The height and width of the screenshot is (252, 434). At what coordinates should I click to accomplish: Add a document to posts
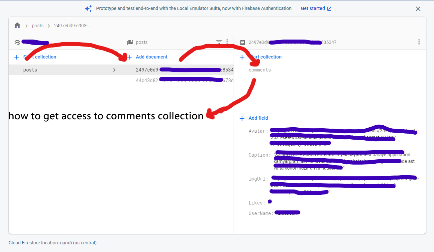click(x=147, y=57)
